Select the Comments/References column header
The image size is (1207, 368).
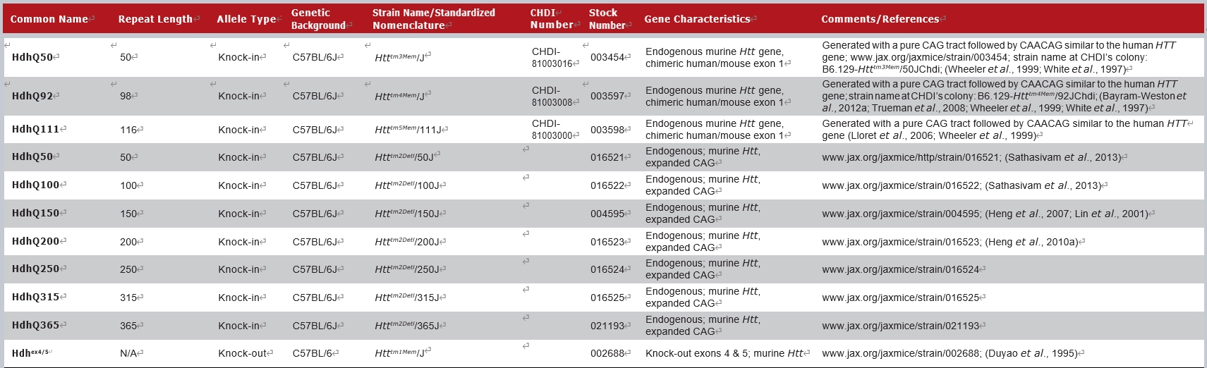click(x=880, y=19)
